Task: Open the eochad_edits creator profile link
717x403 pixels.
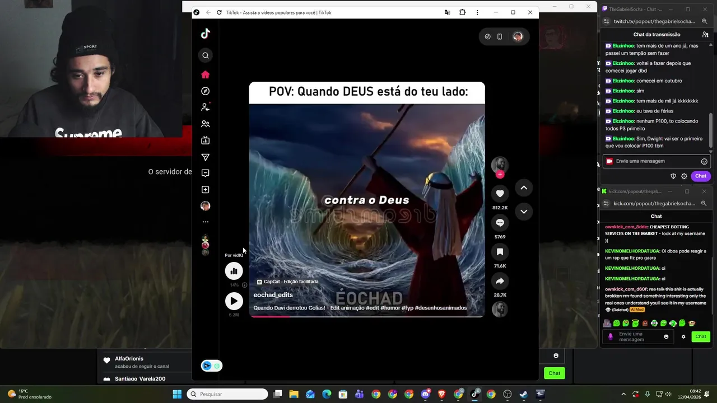Action: 273,295
